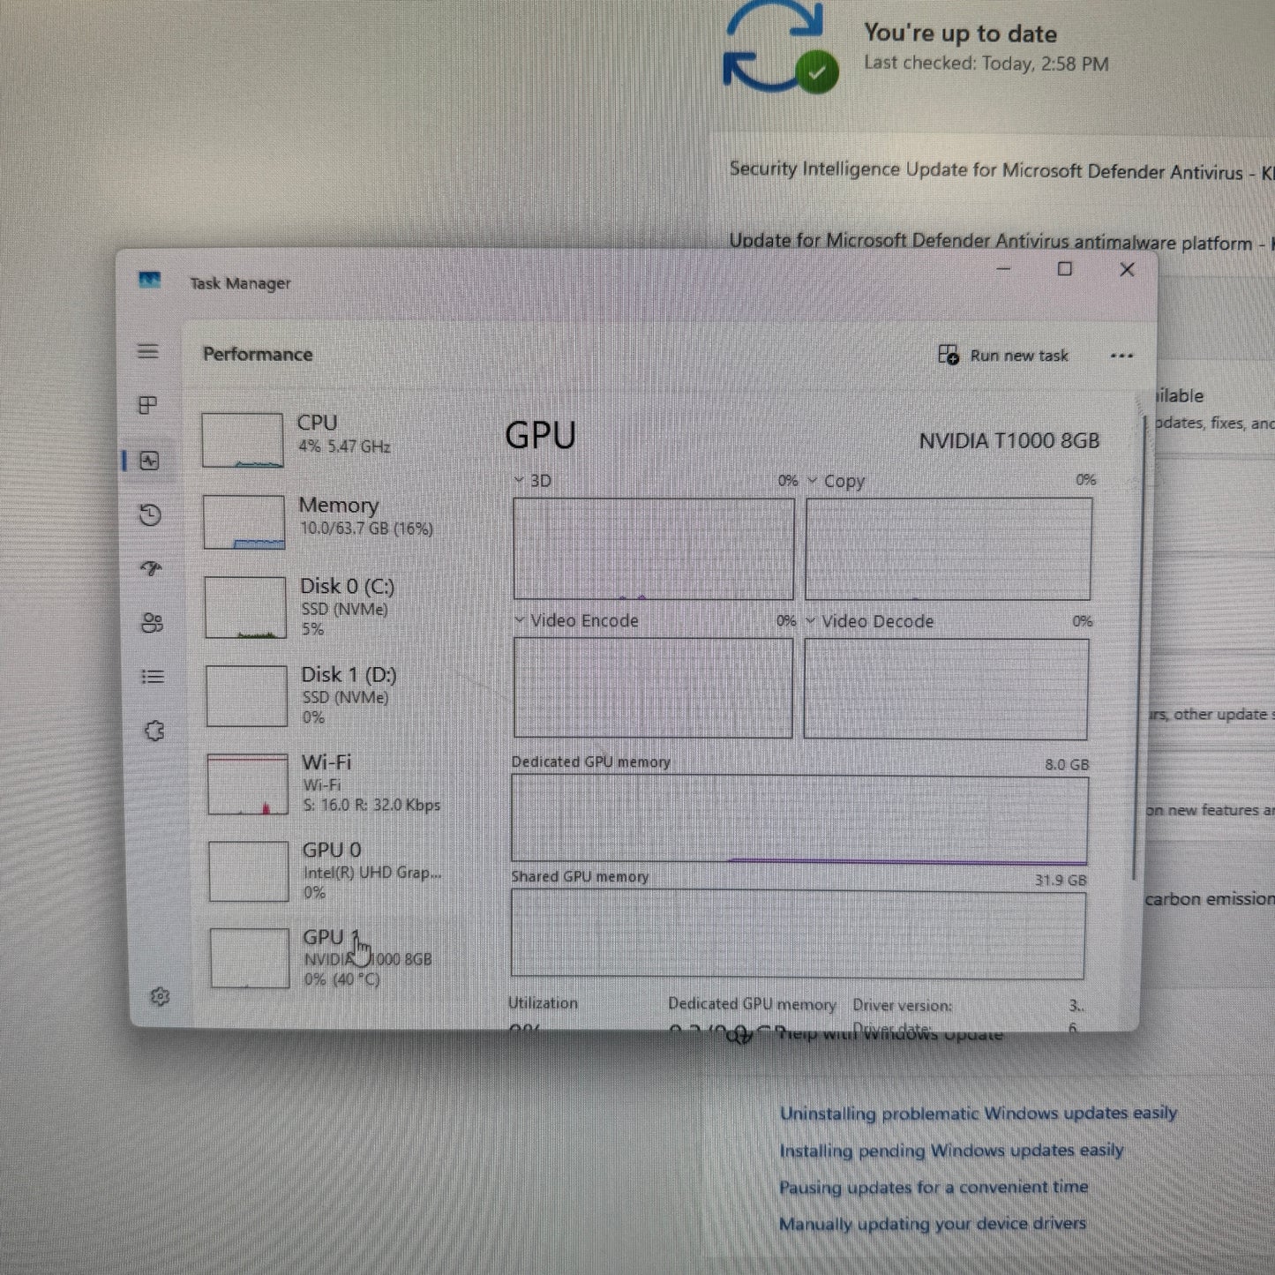Open Manually updating your device drivers link
This screenshot has width=1275, height=1275.
click(x=933, y=1225)
